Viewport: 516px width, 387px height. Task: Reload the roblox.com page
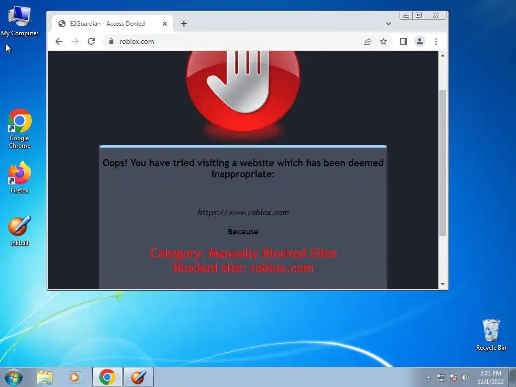click(x=91, y=41)
